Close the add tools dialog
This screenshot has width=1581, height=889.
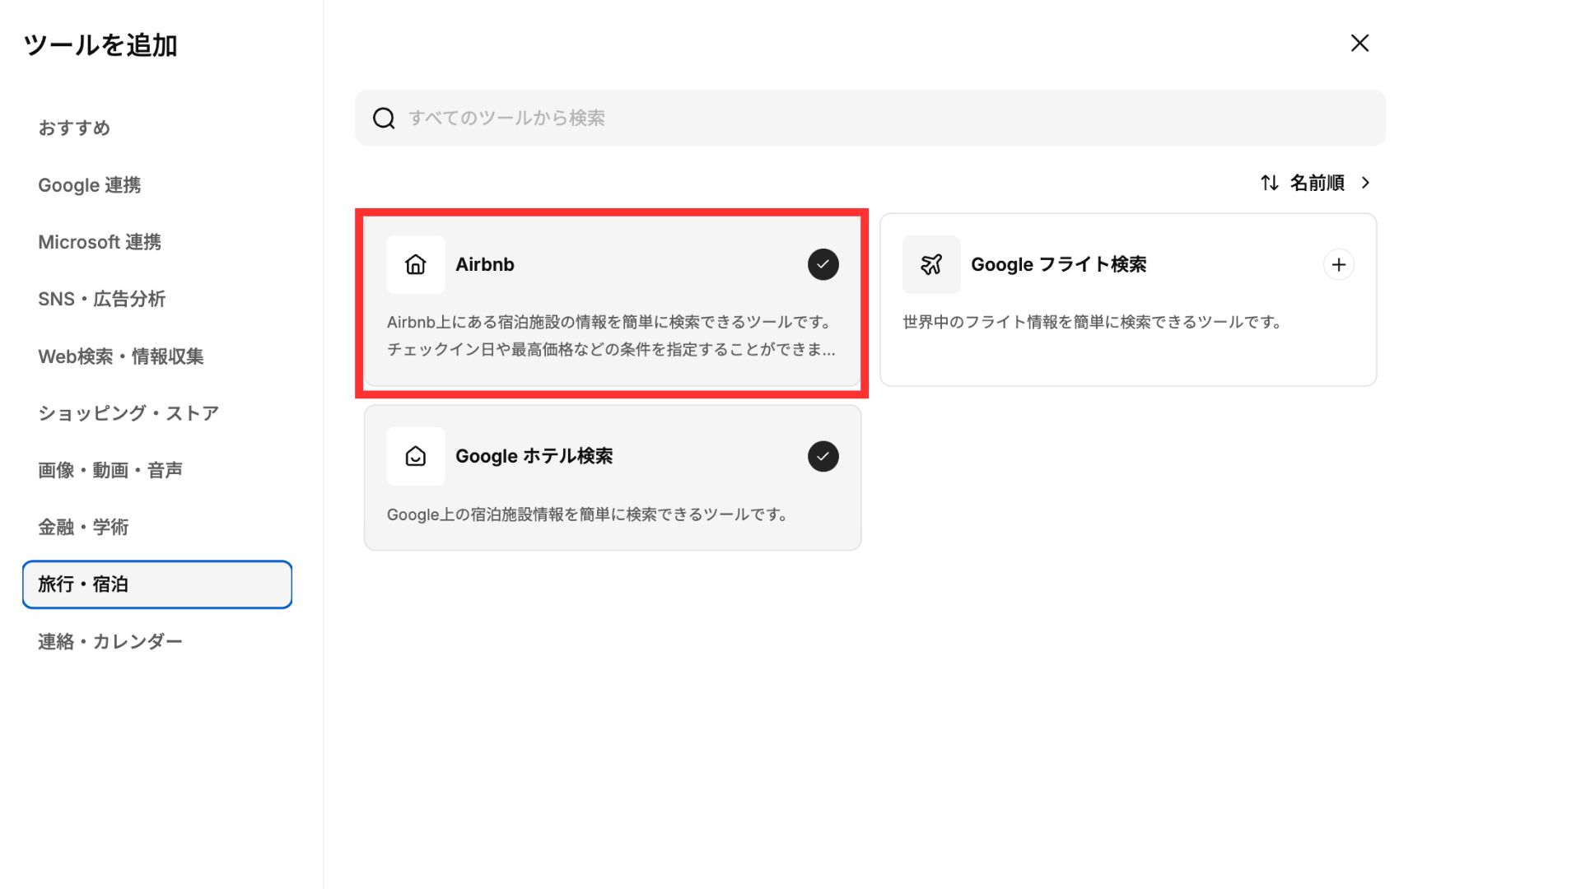1359,43
